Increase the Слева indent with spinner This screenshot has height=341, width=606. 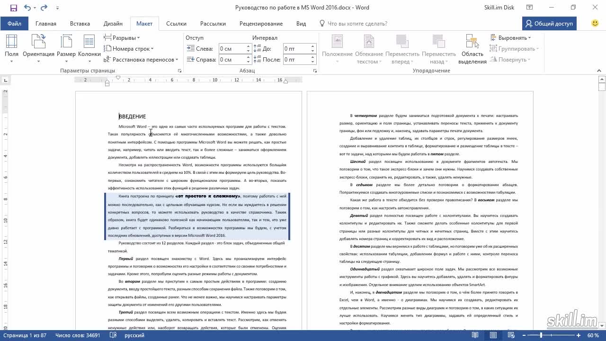click(x=248, y=46)
